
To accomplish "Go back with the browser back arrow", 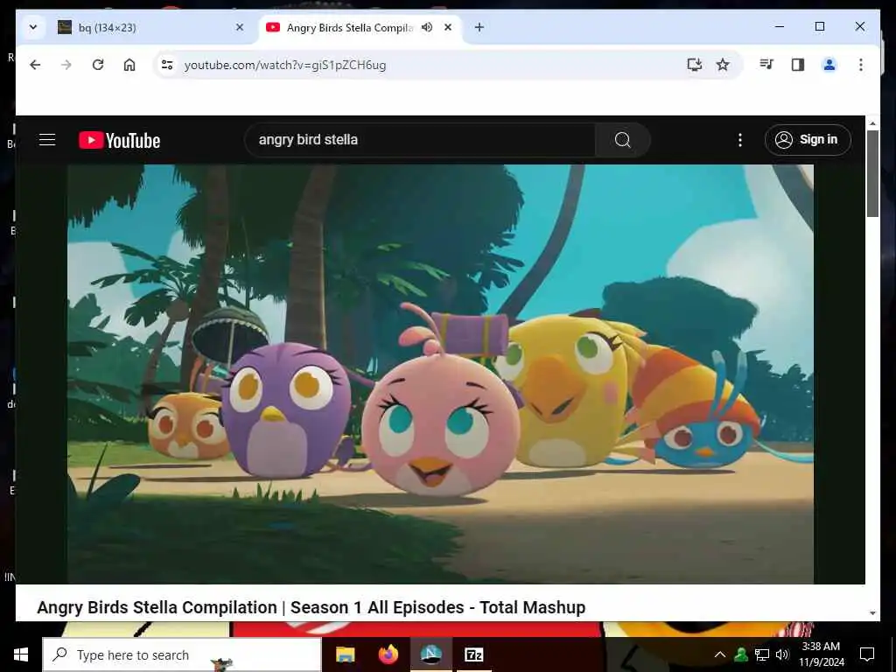I will (x=35, y=65).
